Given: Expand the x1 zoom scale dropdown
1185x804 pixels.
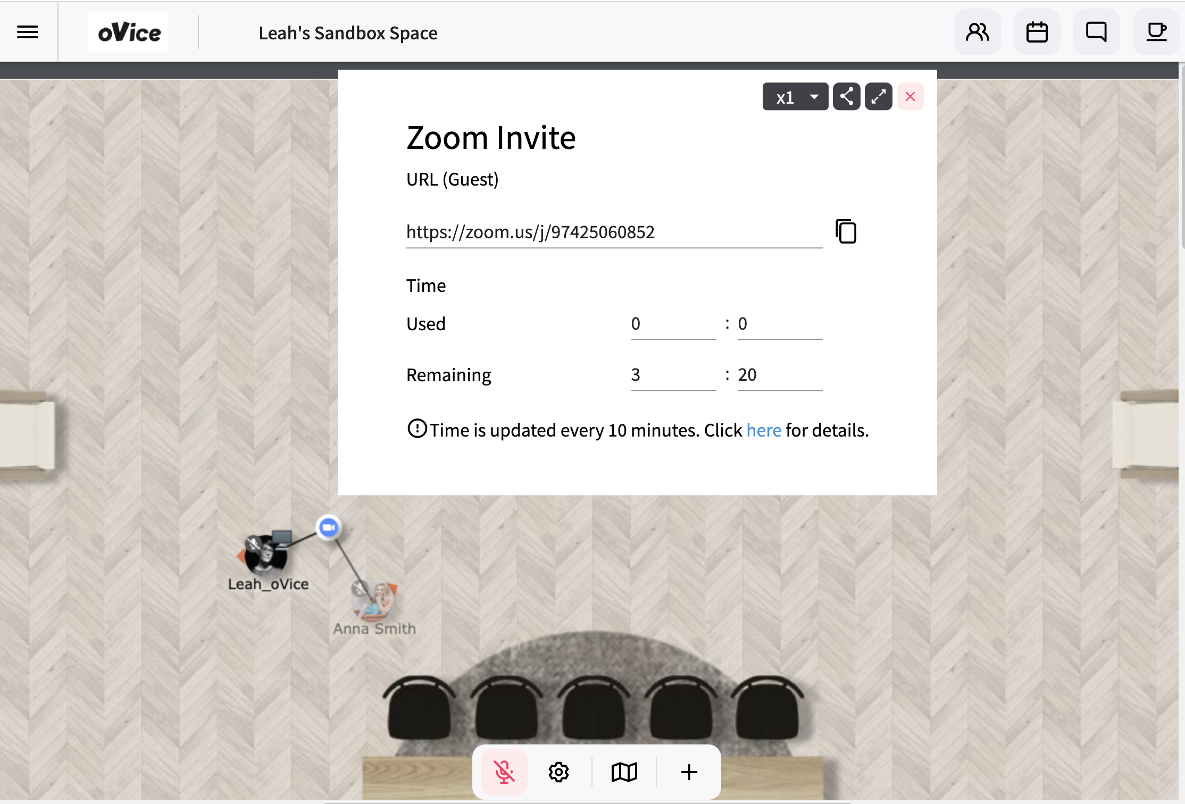Looking at the screenshot, I should pyautogui.click(x=795, y=97).
